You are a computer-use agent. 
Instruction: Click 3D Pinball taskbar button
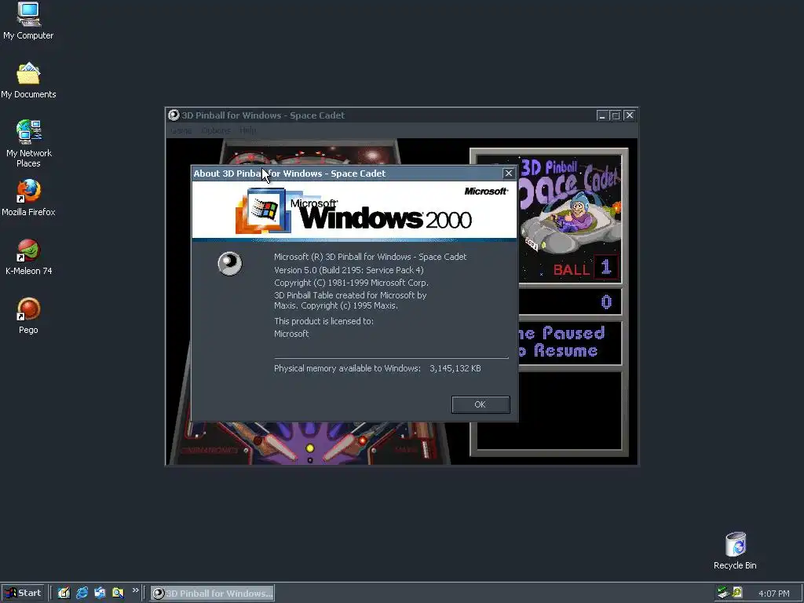click(212, 594)
